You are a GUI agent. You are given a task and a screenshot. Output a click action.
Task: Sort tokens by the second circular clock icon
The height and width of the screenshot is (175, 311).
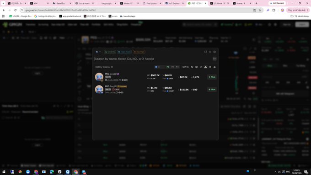point(196,67)
